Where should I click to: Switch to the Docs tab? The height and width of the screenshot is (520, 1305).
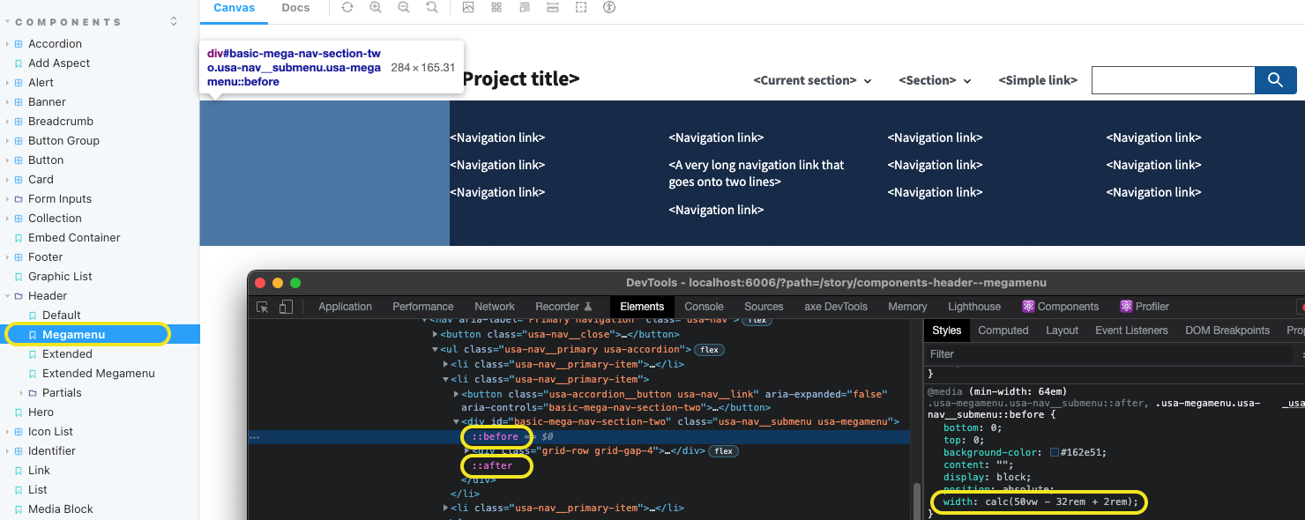295,8
